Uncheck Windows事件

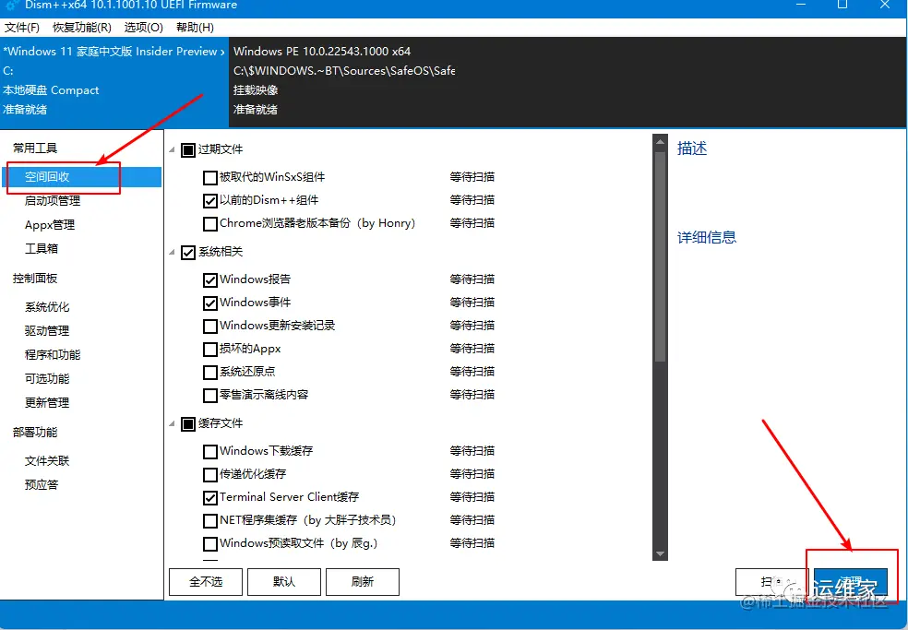coord(210,303)
